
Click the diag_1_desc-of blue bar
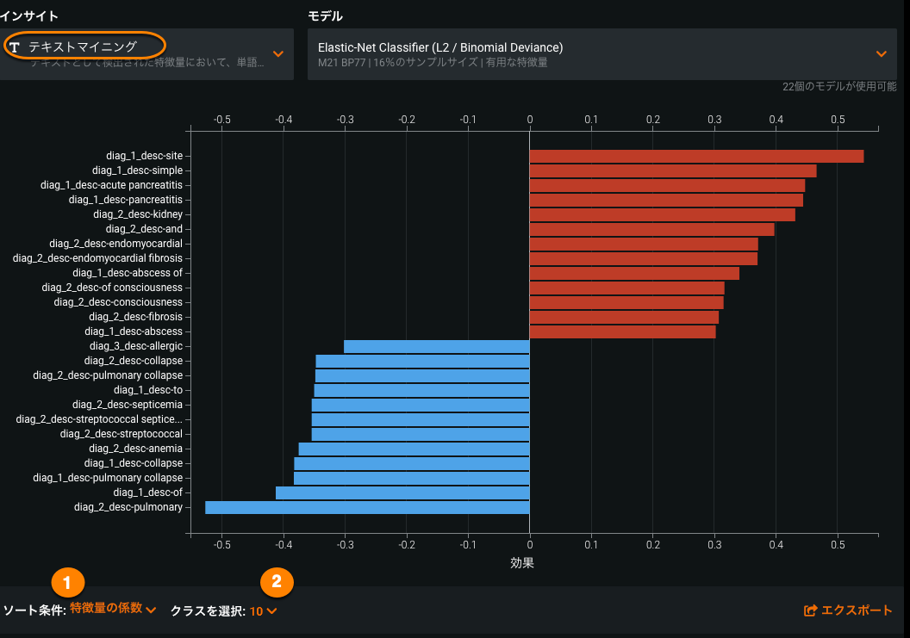(402, 492)
